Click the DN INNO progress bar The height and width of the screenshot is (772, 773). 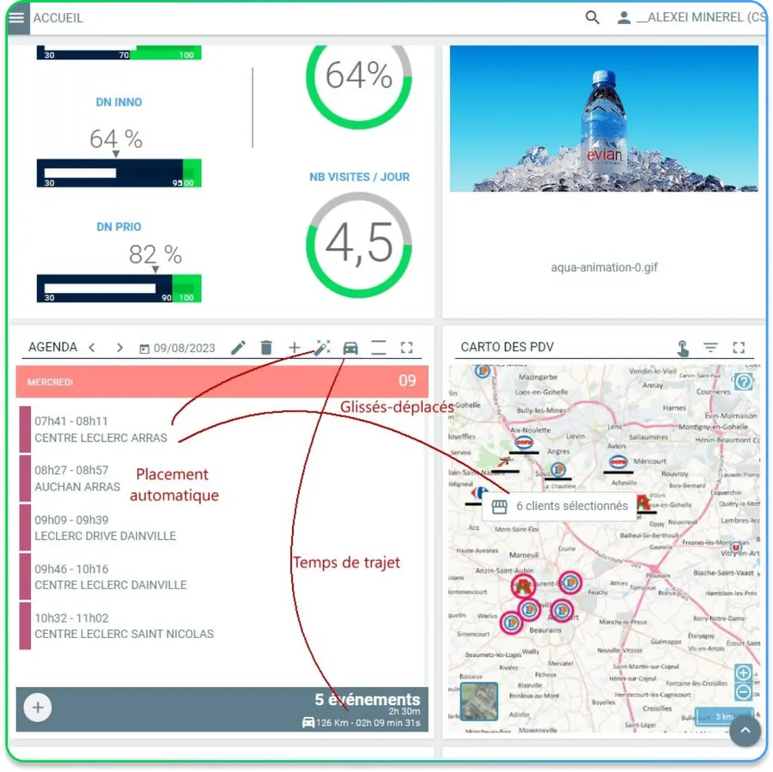[119, 173]
